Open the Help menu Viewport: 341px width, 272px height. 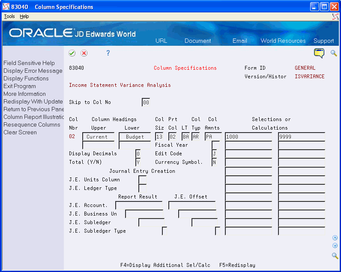(24, 17)
